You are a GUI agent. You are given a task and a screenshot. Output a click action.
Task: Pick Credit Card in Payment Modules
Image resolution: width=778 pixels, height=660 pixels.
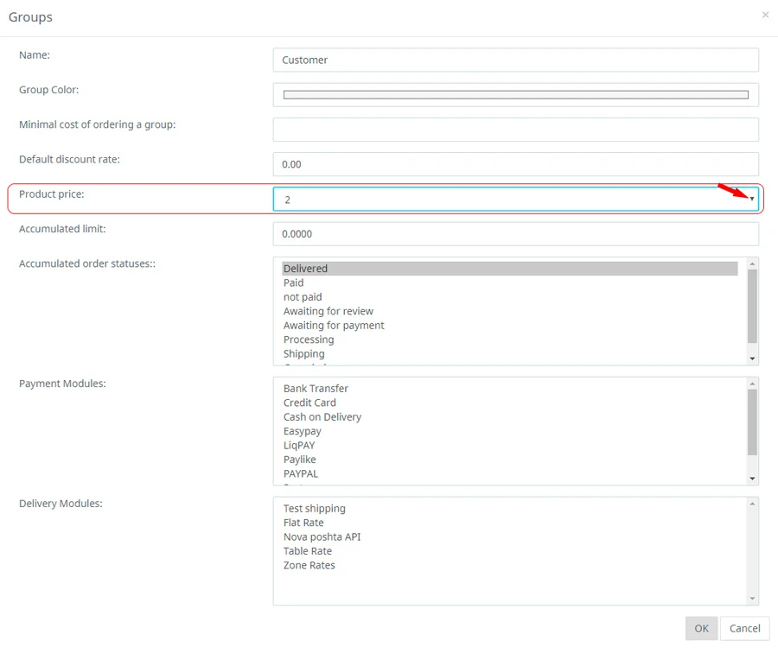(309, 403)
